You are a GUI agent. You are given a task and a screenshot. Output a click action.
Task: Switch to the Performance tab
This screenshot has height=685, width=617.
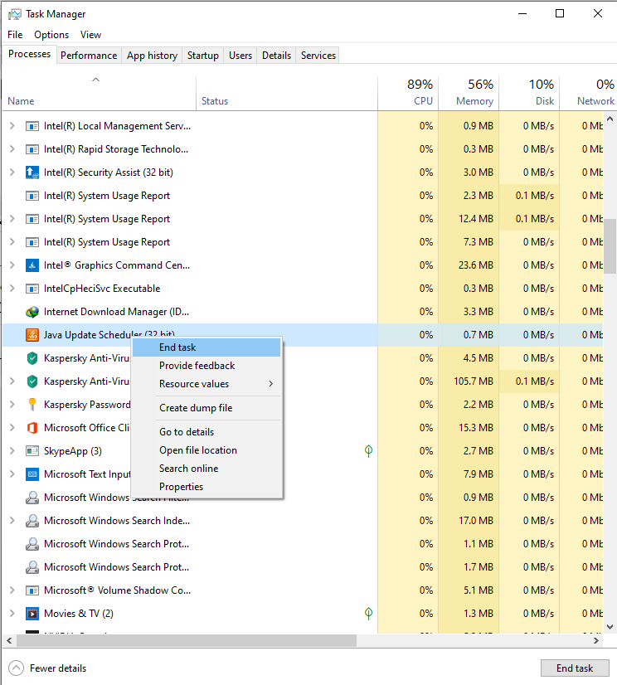tap(89, 56)
